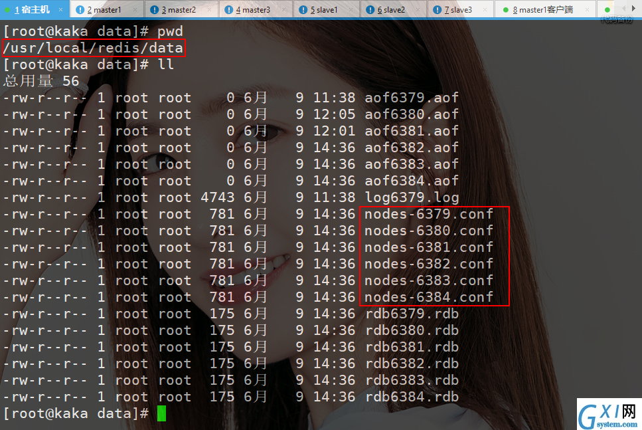The height and width of the screenshot is (430, 642).
Task: Close the 4 master3 tab
Action: click(x=284, y=9)
